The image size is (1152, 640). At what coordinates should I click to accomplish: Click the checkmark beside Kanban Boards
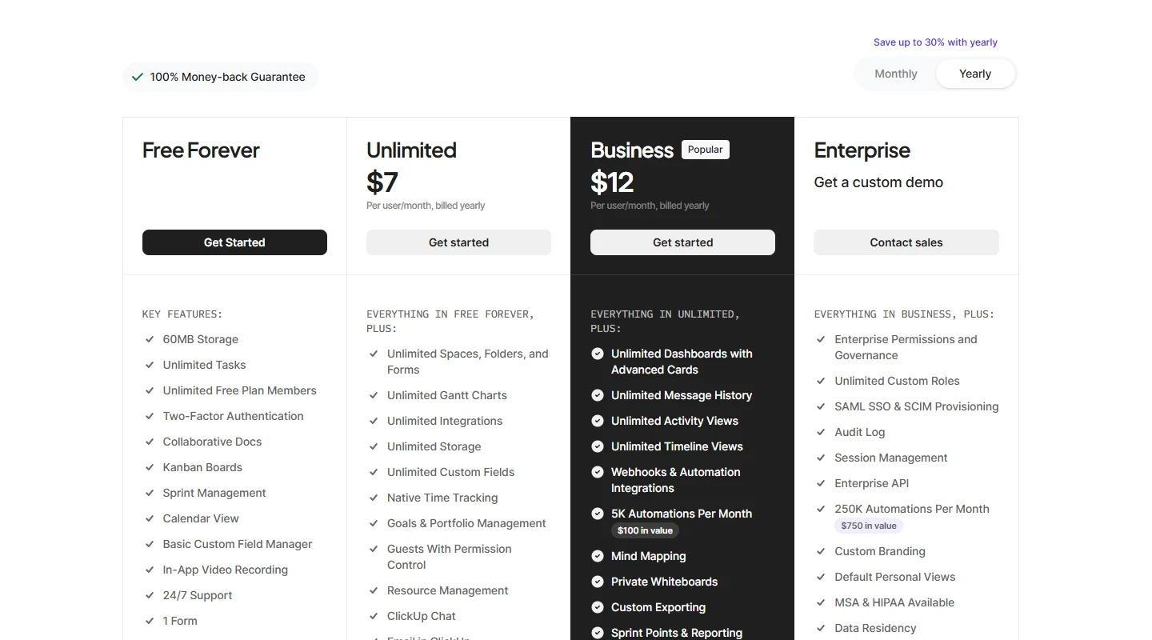(x=150, y=467)
